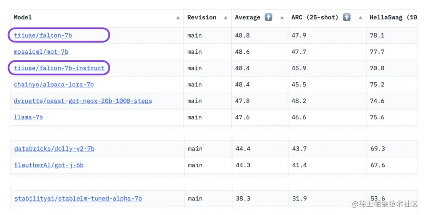Sort by Revision column using its triangle
425x215 pixels.
pyautogui.click(x=225, y=18)
